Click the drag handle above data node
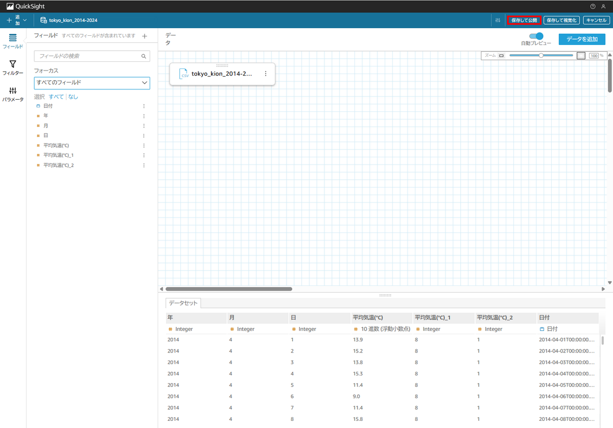 [222, 65]
